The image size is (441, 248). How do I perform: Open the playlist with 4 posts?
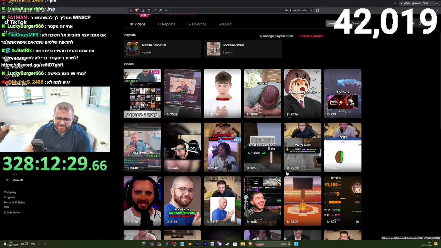coord(162,49)
